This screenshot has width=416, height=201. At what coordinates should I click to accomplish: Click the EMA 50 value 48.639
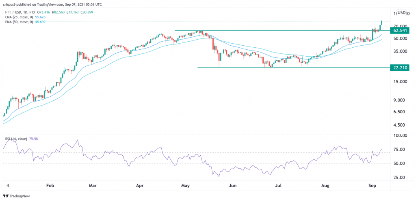pos(40,22)
